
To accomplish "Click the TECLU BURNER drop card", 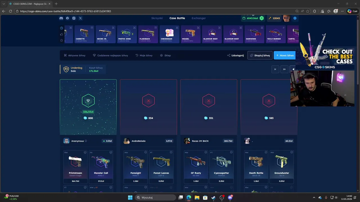I will coord(276,34).
